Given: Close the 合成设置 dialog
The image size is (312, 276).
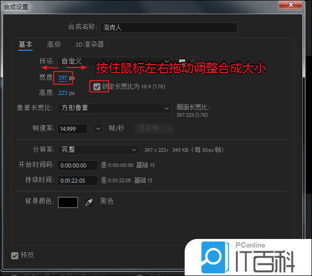Looking at the screenshot, I should [x=290, y=5].
